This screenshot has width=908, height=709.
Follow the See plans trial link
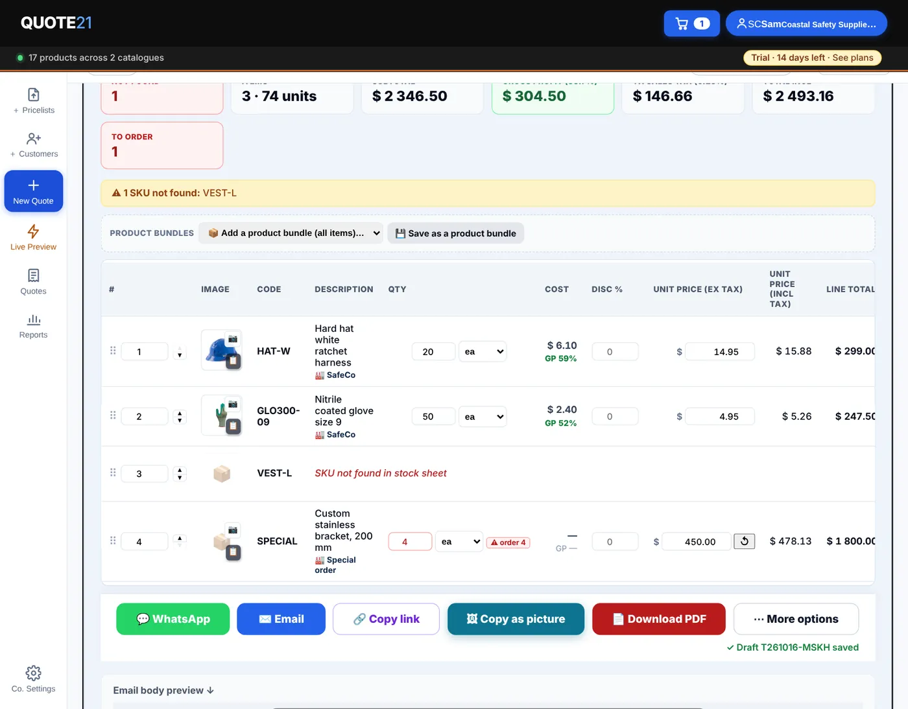point(853,58)
